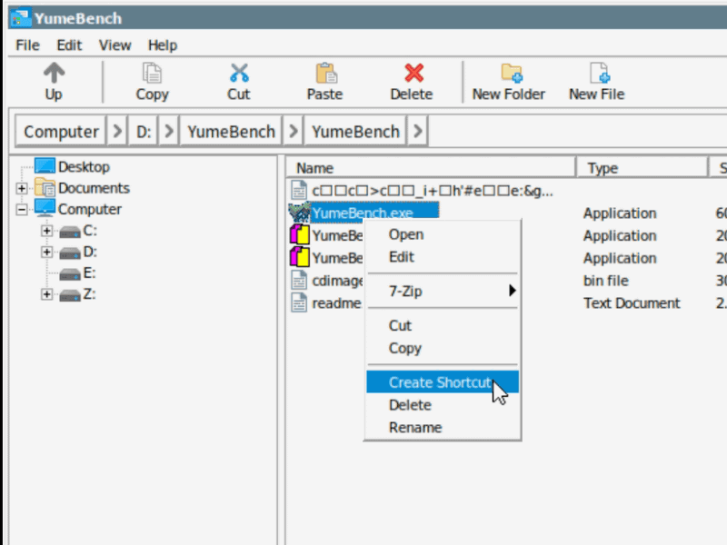Choose Create Shortcut in context menu

443,382
